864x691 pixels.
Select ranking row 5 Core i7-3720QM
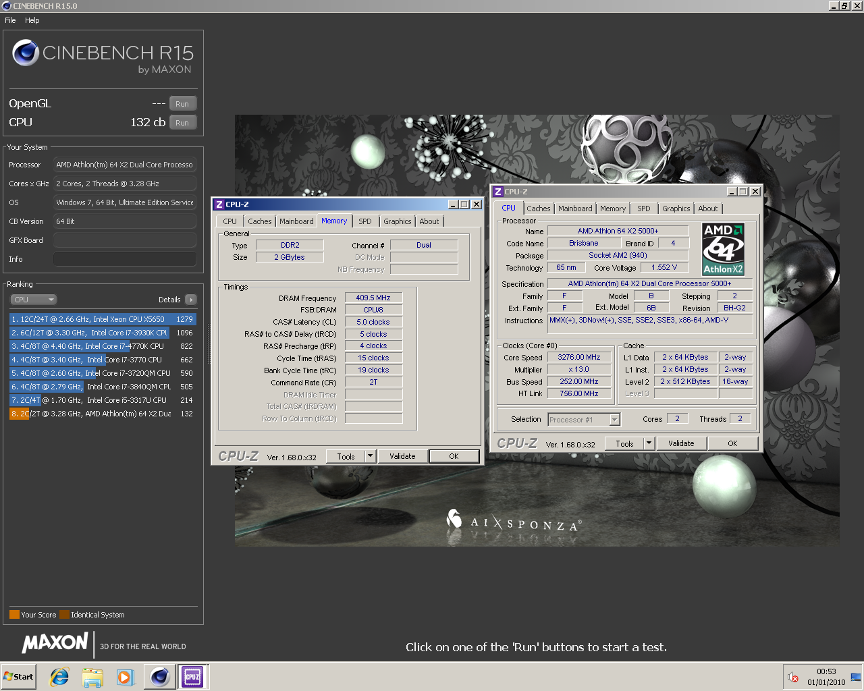(103, 373)
